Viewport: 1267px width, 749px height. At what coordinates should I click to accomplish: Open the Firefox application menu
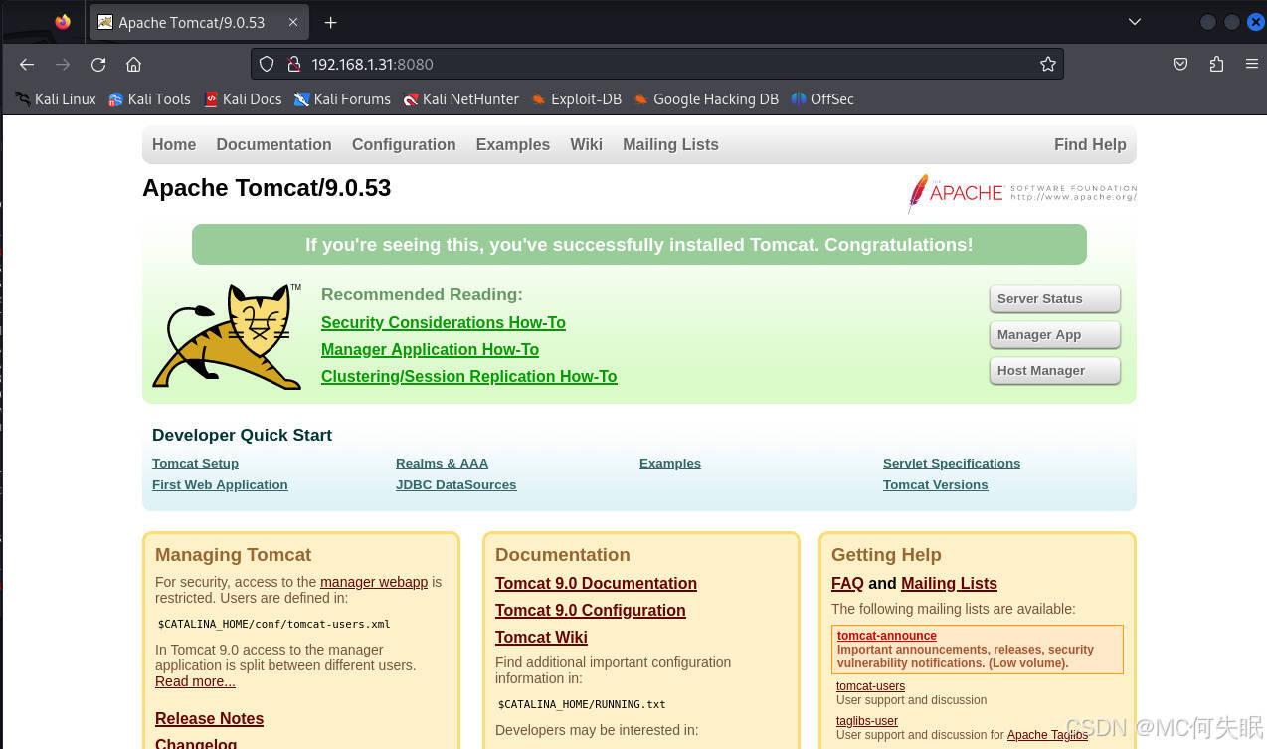tap(1251, 64)
